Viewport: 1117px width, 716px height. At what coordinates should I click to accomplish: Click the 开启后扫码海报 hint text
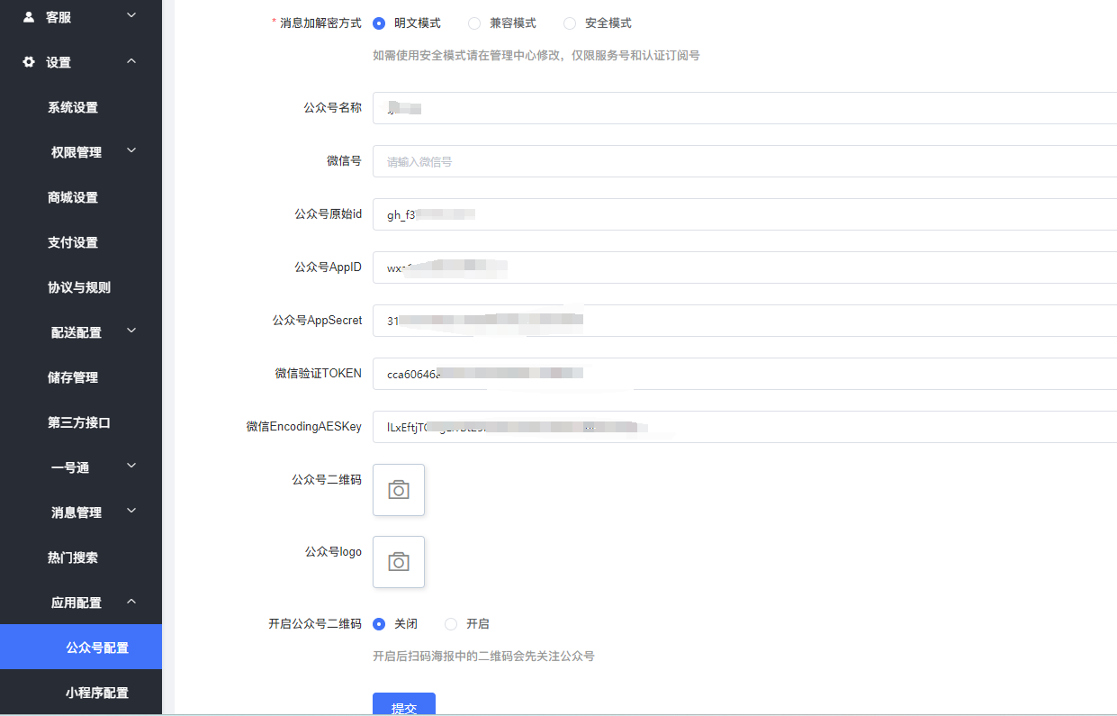[x=483, y=657]
